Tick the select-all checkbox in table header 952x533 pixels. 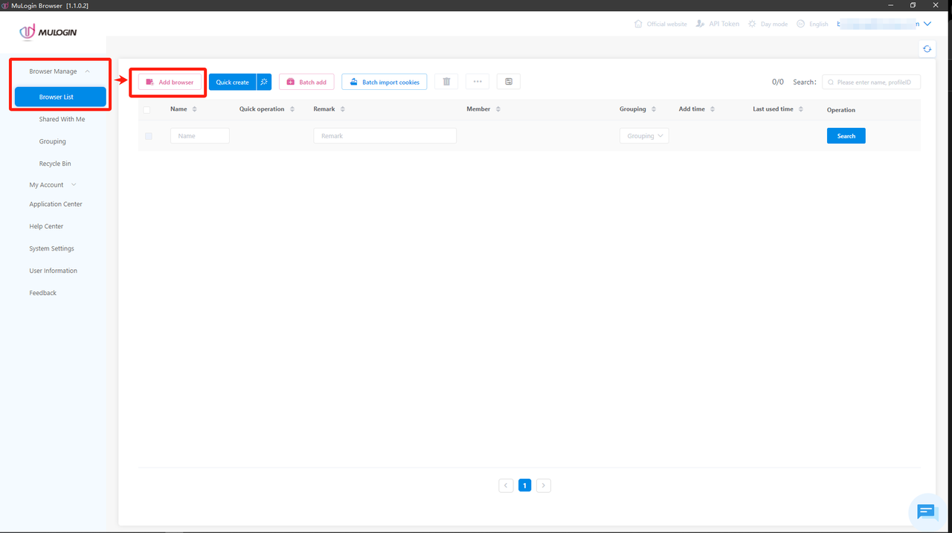(x=147, y=110)
